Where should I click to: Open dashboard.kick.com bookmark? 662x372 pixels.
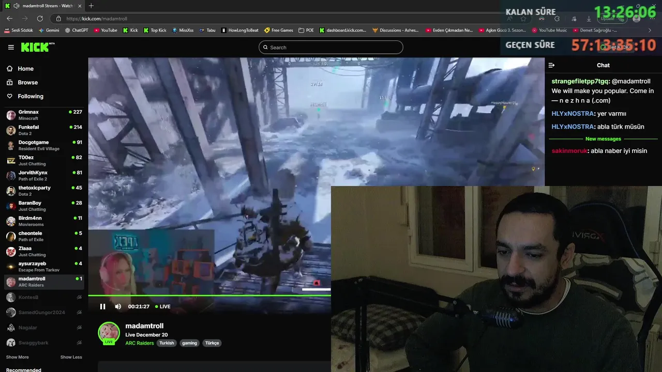tap(343, 30)
